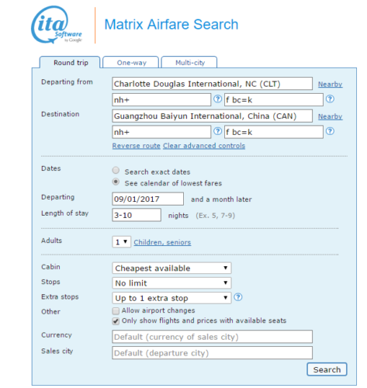Open help icon beside departure routing codes field
The image size is (367, 388).
[x=218, y=99]
